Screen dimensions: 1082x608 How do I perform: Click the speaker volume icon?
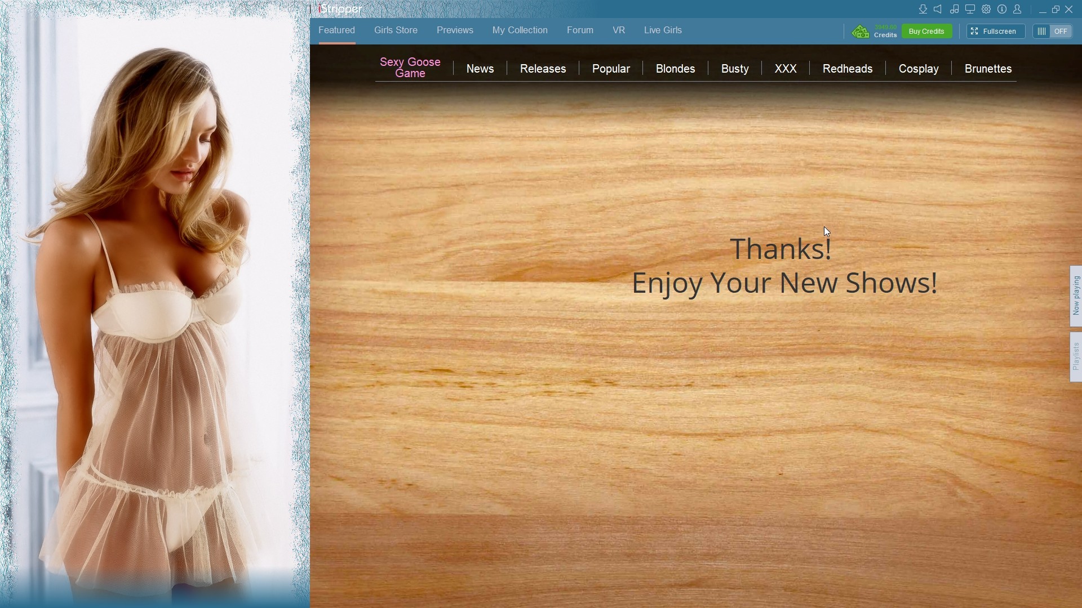(938, 9)
